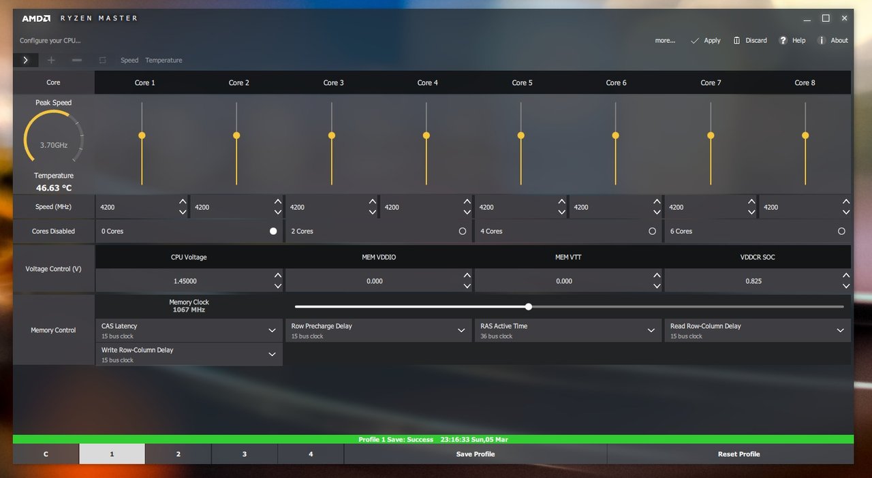This screenshot has height=478, width=872.
Task: Expand the side panel chevron arrow
Action: click(25, 60)
